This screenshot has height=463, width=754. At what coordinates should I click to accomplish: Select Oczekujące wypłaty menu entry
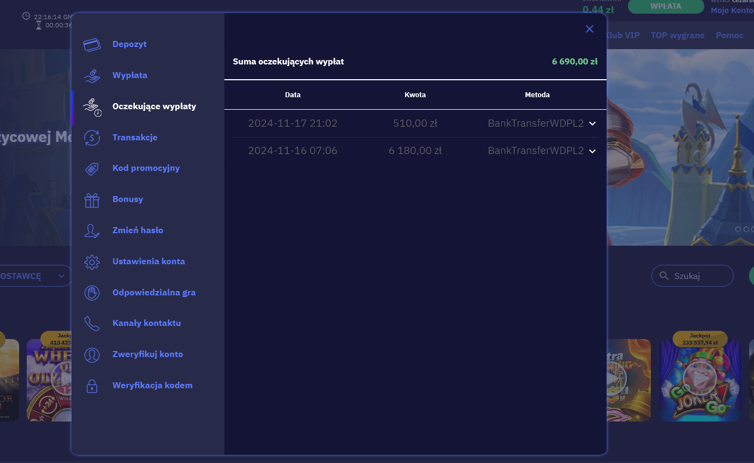[154, 106]
